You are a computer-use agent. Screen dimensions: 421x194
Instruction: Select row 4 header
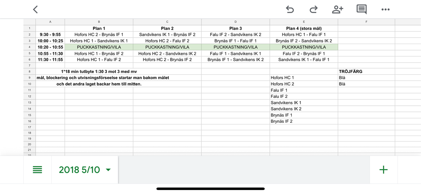point(29,47)
